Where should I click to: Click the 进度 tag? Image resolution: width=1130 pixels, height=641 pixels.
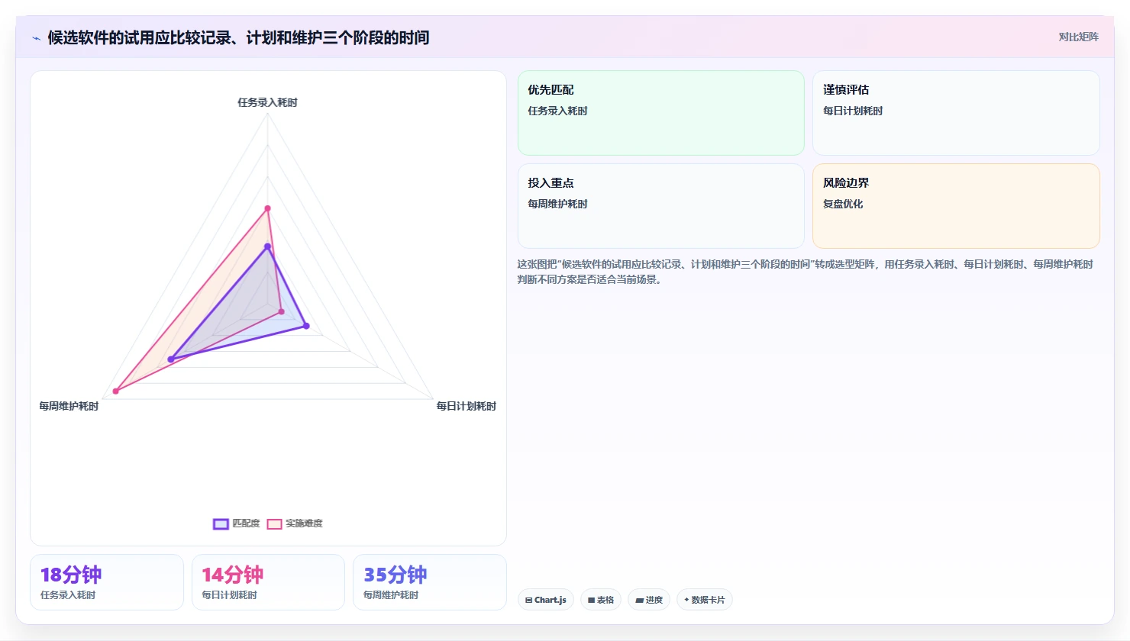[x=649, y=600]
